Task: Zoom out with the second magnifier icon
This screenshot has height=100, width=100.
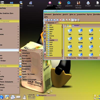Action: pos(69,20)
